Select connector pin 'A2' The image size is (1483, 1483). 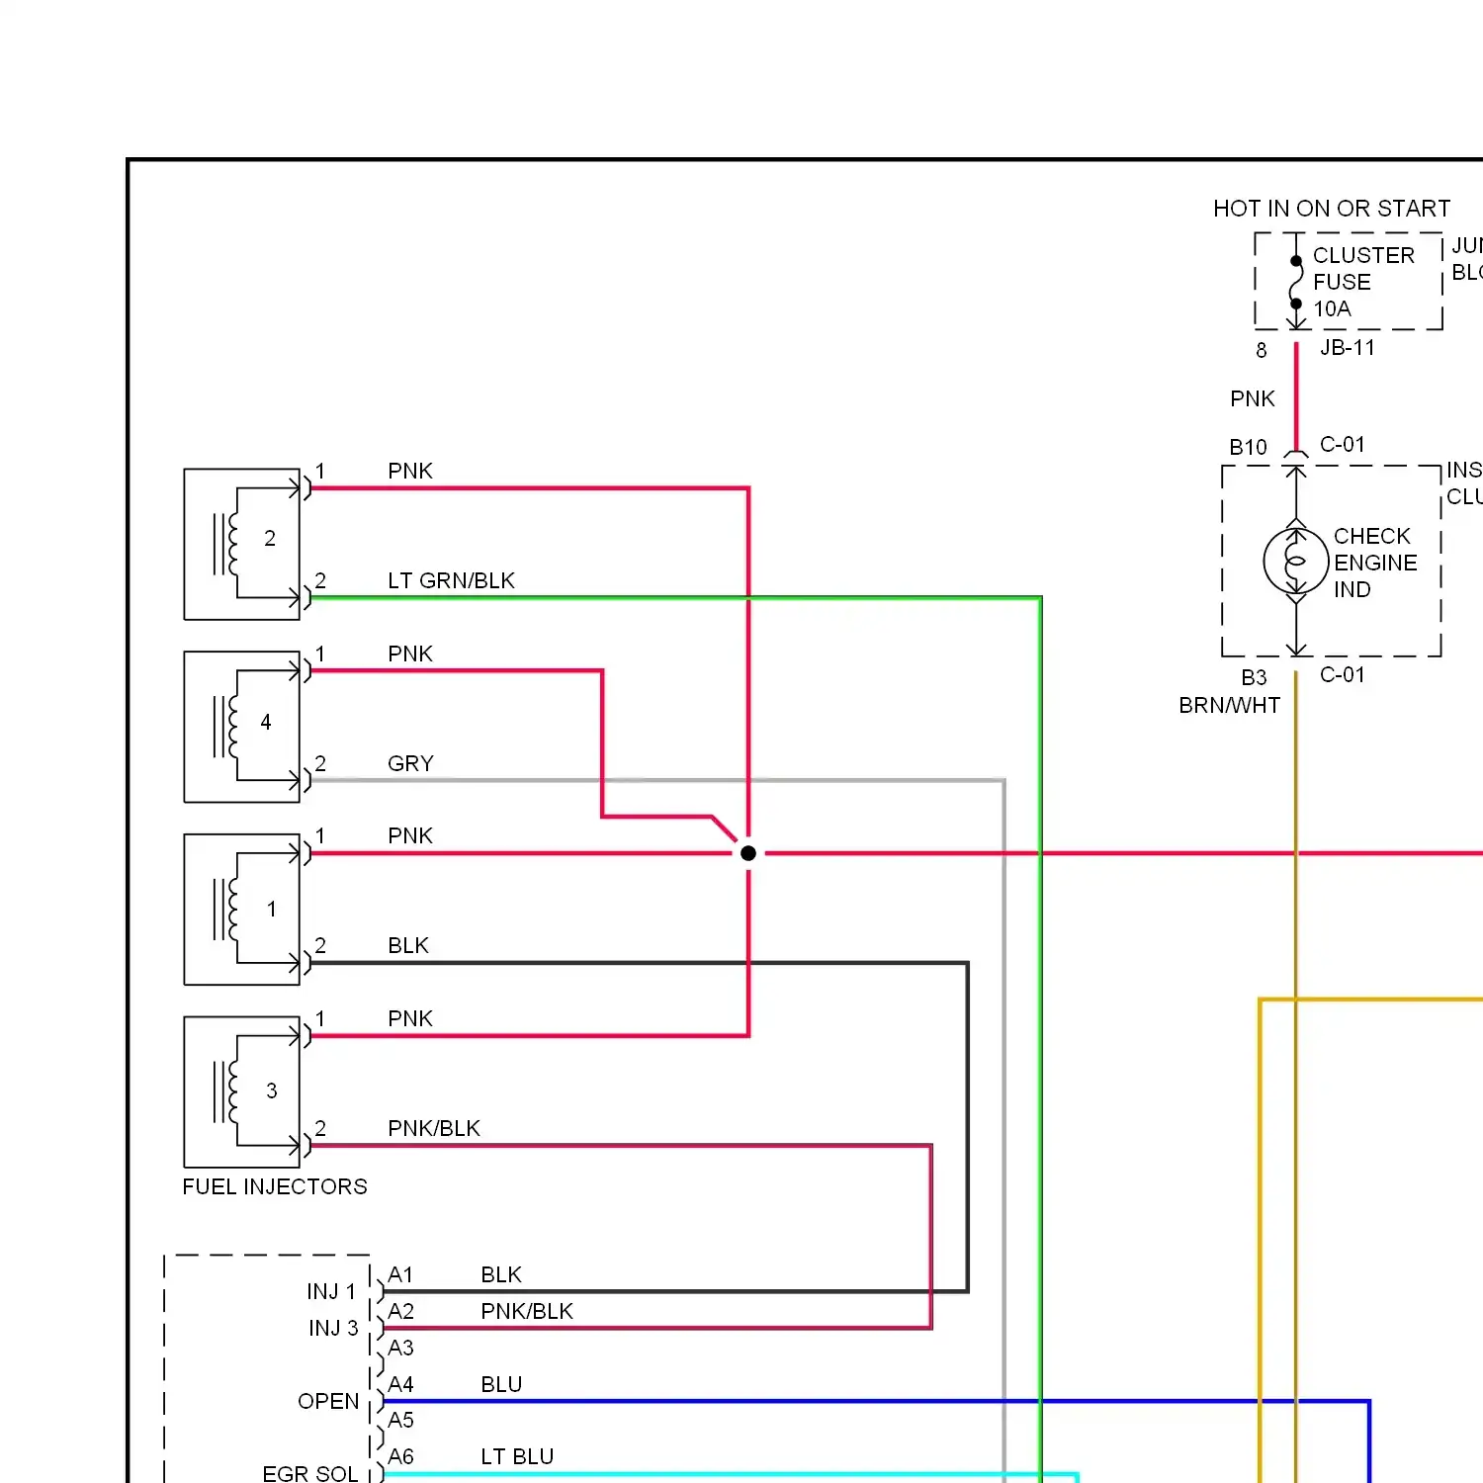click(x=400, y=1311)
